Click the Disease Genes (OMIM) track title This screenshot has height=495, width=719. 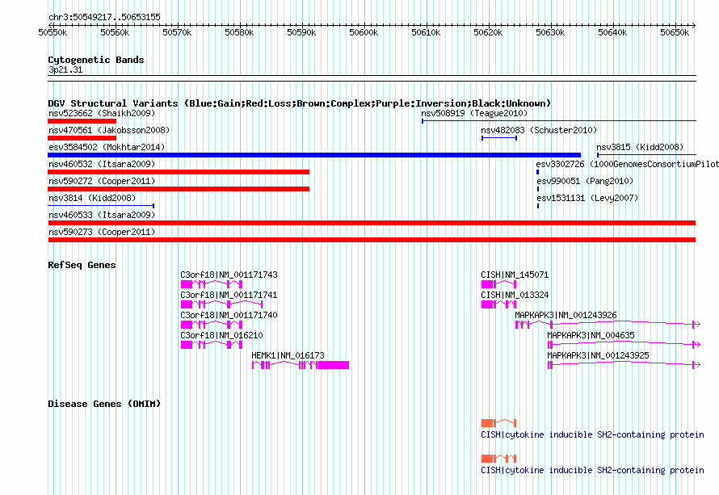click(104, 405)
